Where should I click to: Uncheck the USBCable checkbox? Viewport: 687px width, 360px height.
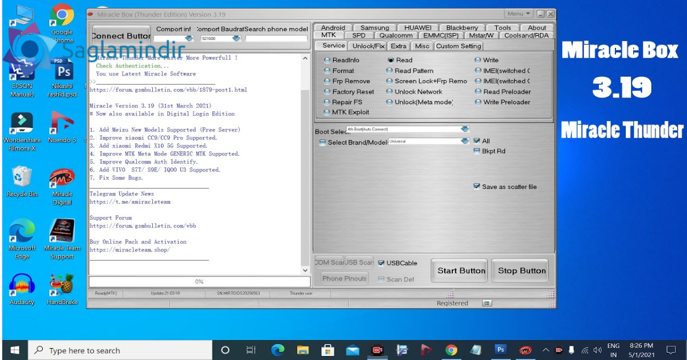coord(381,263)
